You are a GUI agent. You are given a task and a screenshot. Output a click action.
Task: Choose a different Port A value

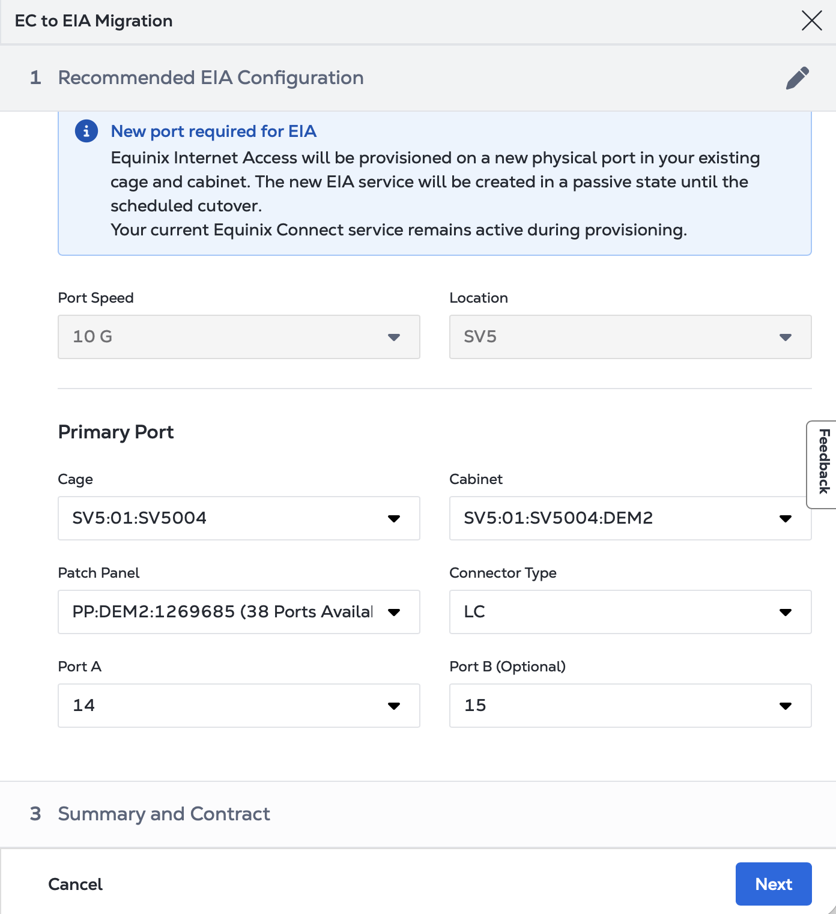point(239,706)
